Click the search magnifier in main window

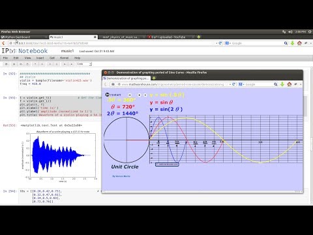tap(286, 43)
